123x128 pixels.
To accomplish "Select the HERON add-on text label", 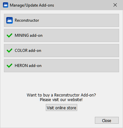I will pos(28,66).
